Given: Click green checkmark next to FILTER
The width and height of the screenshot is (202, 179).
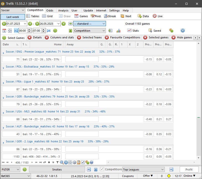Looking at the screenshot, I should pyautogui.click(x=24, y=170).
